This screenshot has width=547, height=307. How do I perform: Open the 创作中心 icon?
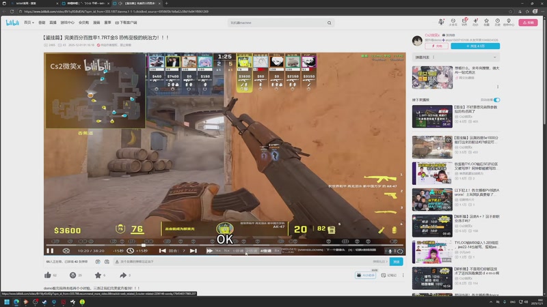[x=509, y=23]
